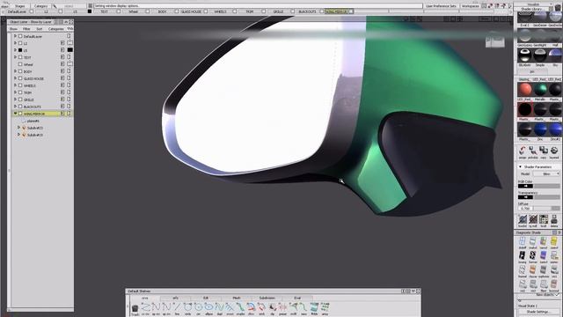The width and height of the screenshot is (563, 317).
Task: Expand the WHEELS layer tree
Action: (x=15, y=85)
